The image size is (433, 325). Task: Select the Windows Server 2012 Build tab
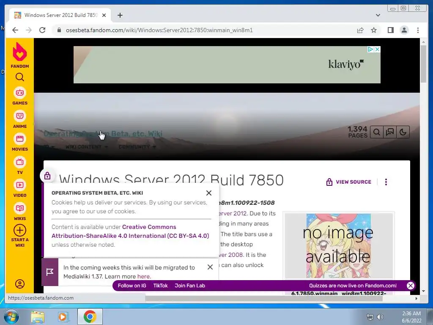coord(60,15)
